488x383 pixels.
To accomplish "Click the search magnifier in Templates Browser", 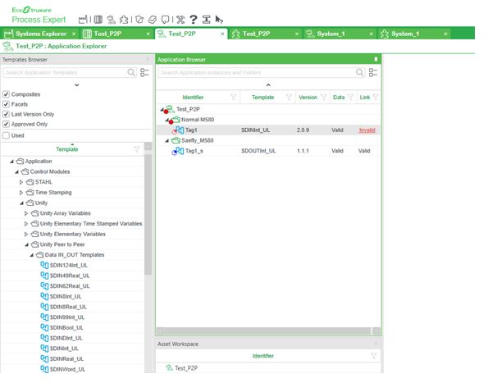I will pos(131,72).
